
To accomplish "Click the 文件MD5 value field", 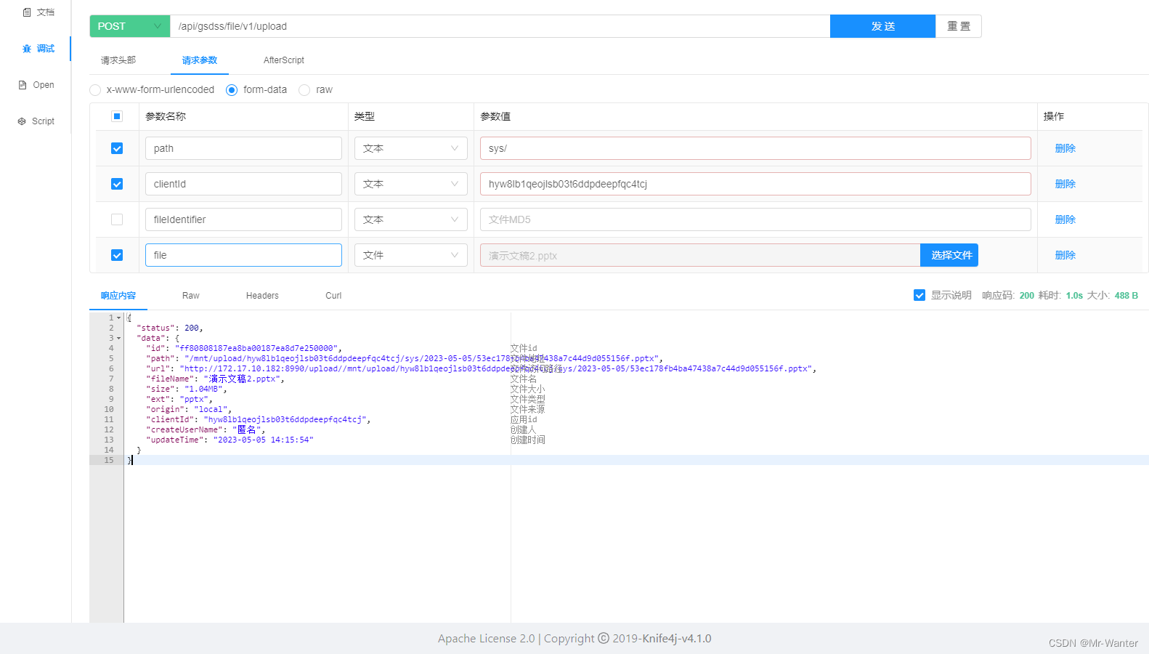I will pos(755,219).
